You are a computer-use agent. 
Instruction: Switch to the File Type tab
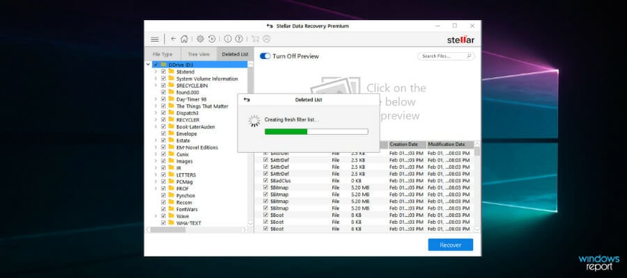point(163,54)
